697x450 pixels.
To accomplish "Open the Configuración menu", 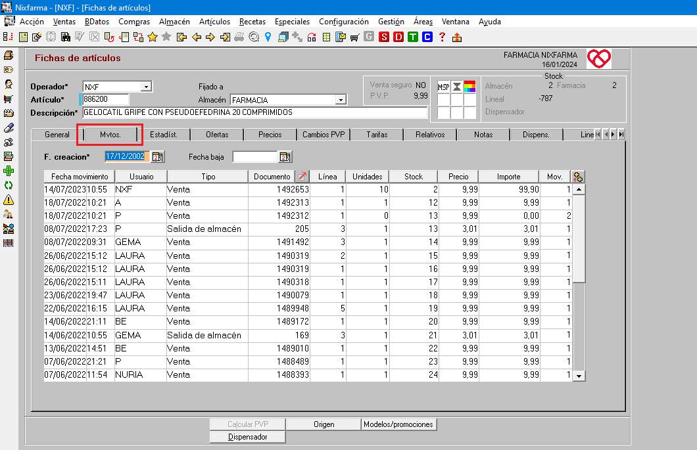I will (344, 21).
